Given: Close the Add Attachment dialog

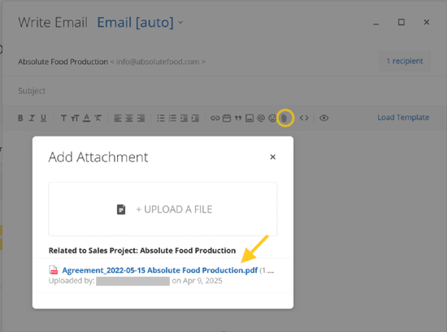Looking at the screenshot, I should pyautogui.click(x=273, y=157).
